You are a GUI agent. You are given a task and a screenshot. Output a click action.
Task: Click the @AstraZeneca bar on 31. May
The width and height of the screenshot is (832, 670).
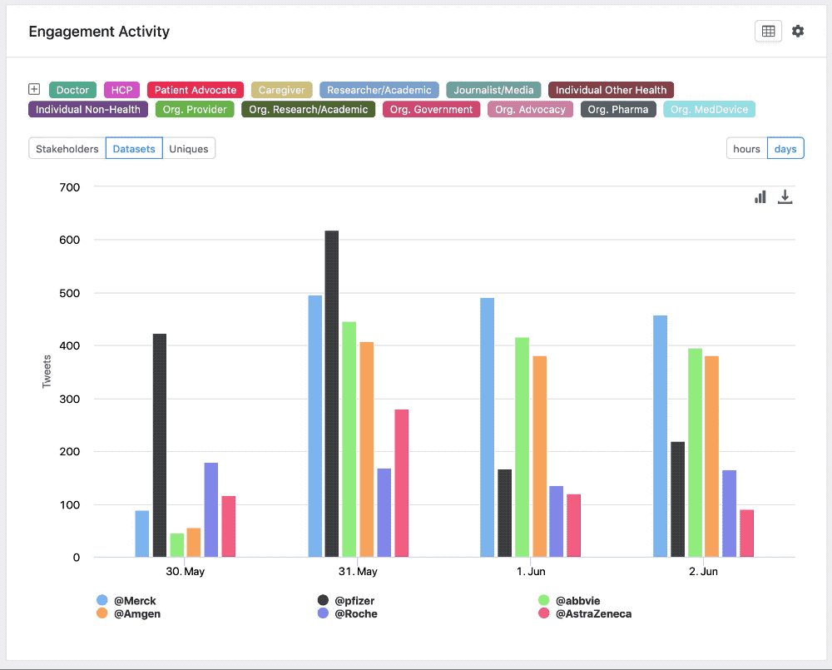point(402,483)
